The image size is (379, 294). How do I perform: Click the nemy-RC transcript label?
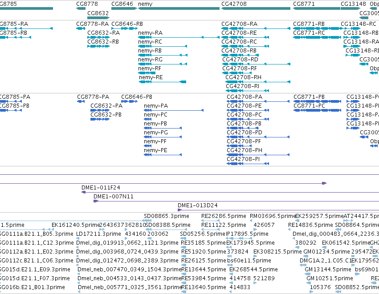(150, 42)
